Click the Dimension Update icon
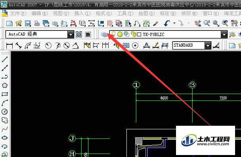Screen dimensions: 241x157 point(165,45)
